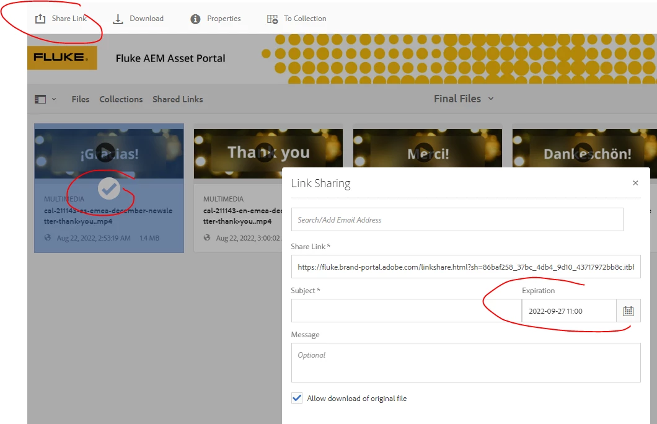Switch to the Collections tab
657x424 pixels.
pos(121,99)
